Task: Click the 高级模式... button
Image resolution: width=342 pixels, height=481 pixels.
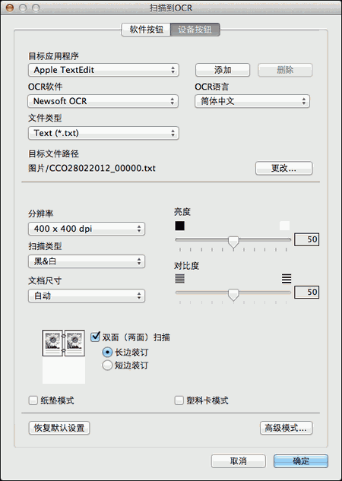Action: (x=286, y=428)
